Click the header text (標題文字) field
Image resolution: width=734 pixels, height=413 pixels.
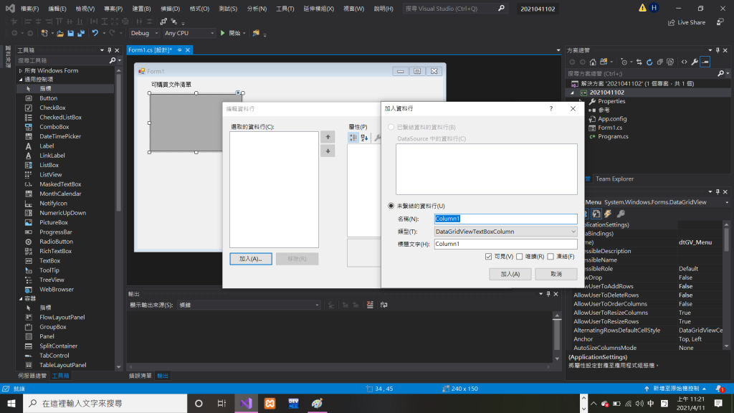tap(505, 244)
